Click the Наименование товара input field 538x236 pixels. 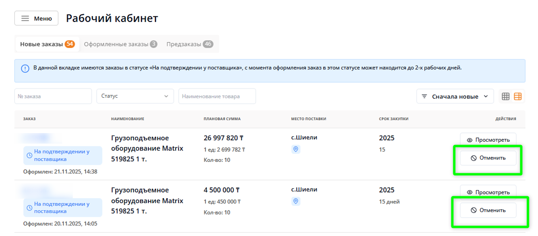(217, 96)
